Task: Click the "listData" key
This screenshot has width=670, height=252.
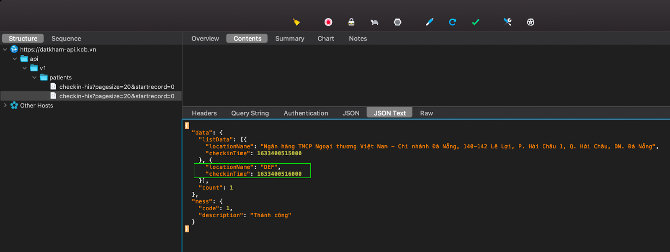Action: (216, 139)
